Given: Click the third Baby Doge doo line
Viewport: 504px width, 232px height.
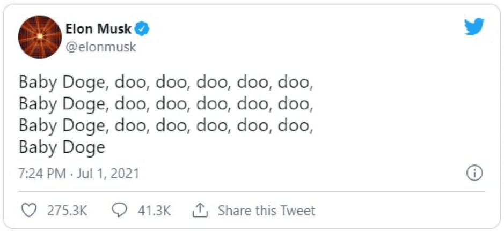Looking at the screenshot, I should 166,125.
